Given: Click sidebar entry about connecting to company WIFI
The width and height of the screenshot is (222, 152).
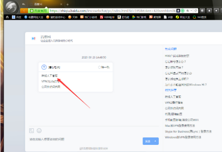Looking at the screenshot, I should [181, 120].
